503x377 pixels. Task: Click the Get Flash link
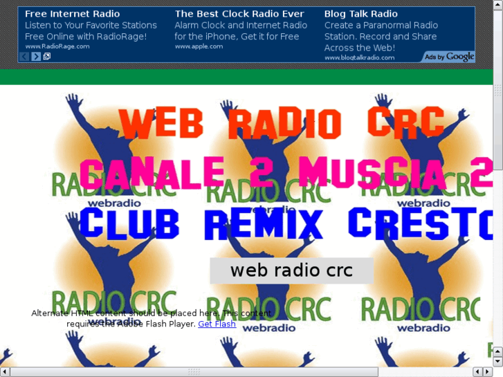pyautogui.click(x=217, y=324)
